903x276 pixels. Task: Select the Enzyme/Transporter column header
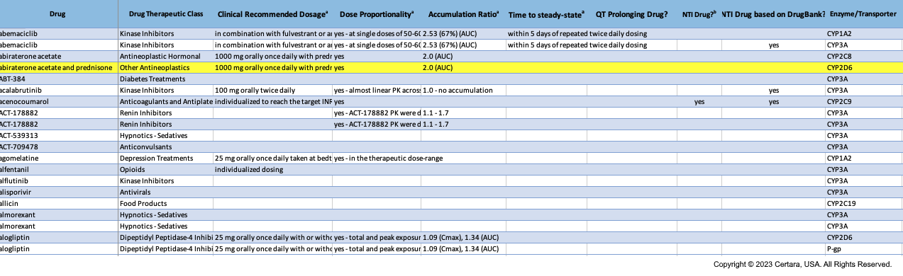(x=864, y=14)
